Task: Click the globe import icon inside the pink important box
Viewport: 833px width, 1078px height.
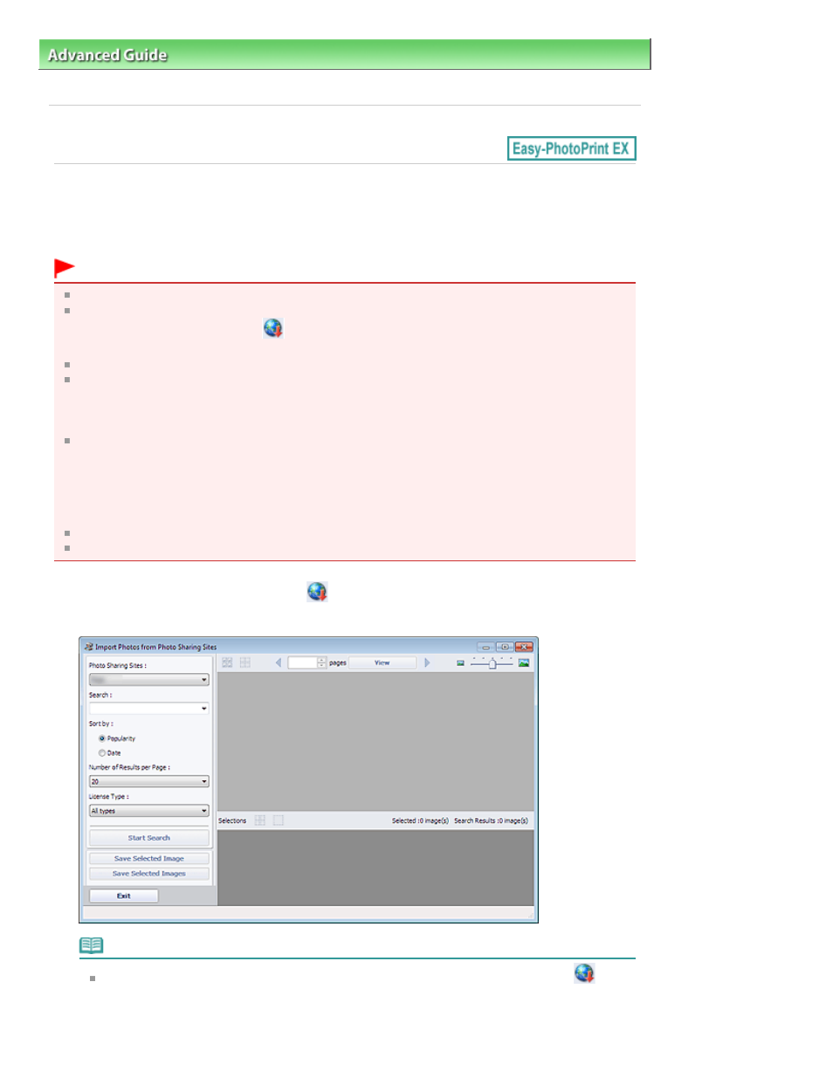Action: (273, 328)
